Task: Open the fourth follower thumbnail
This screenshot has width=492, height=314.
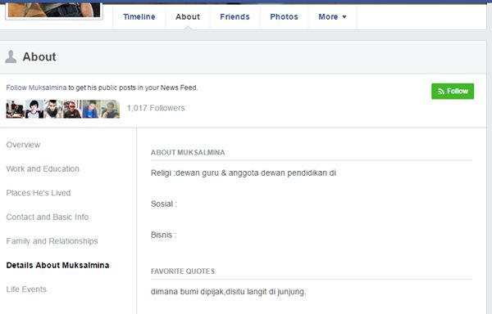Action: (72, 109)
